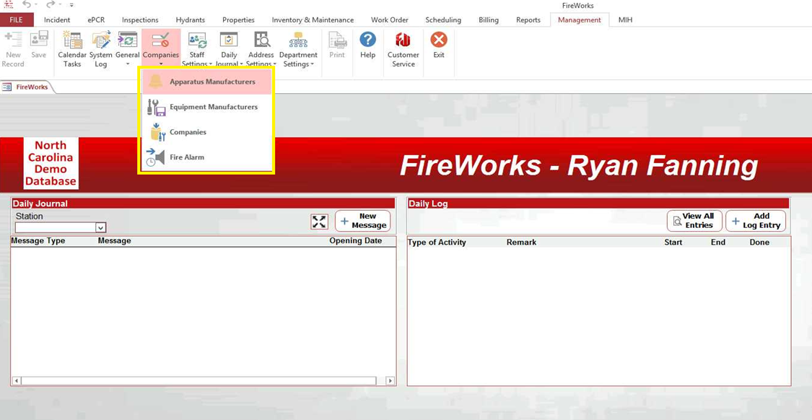This screenshot has width=812, height=420.
Task: Expand the General dropdown arrow
Action: [x=127, y=64]
